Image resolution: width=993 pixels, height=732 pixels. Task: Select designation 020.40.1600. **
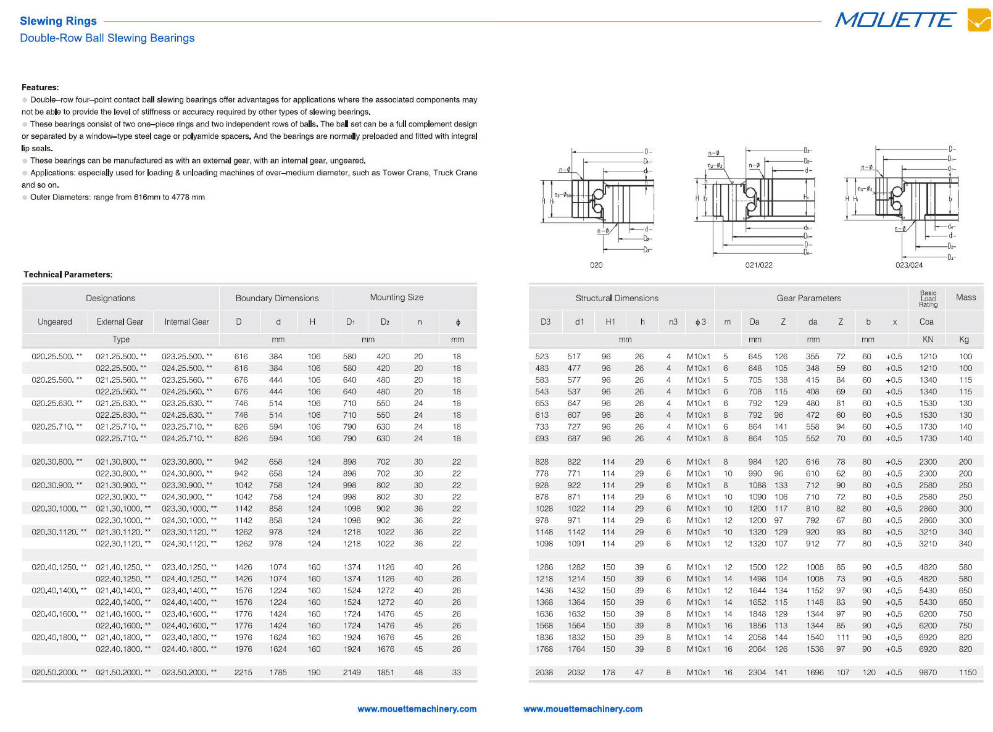pyautogui.click(x=59, y=615)
